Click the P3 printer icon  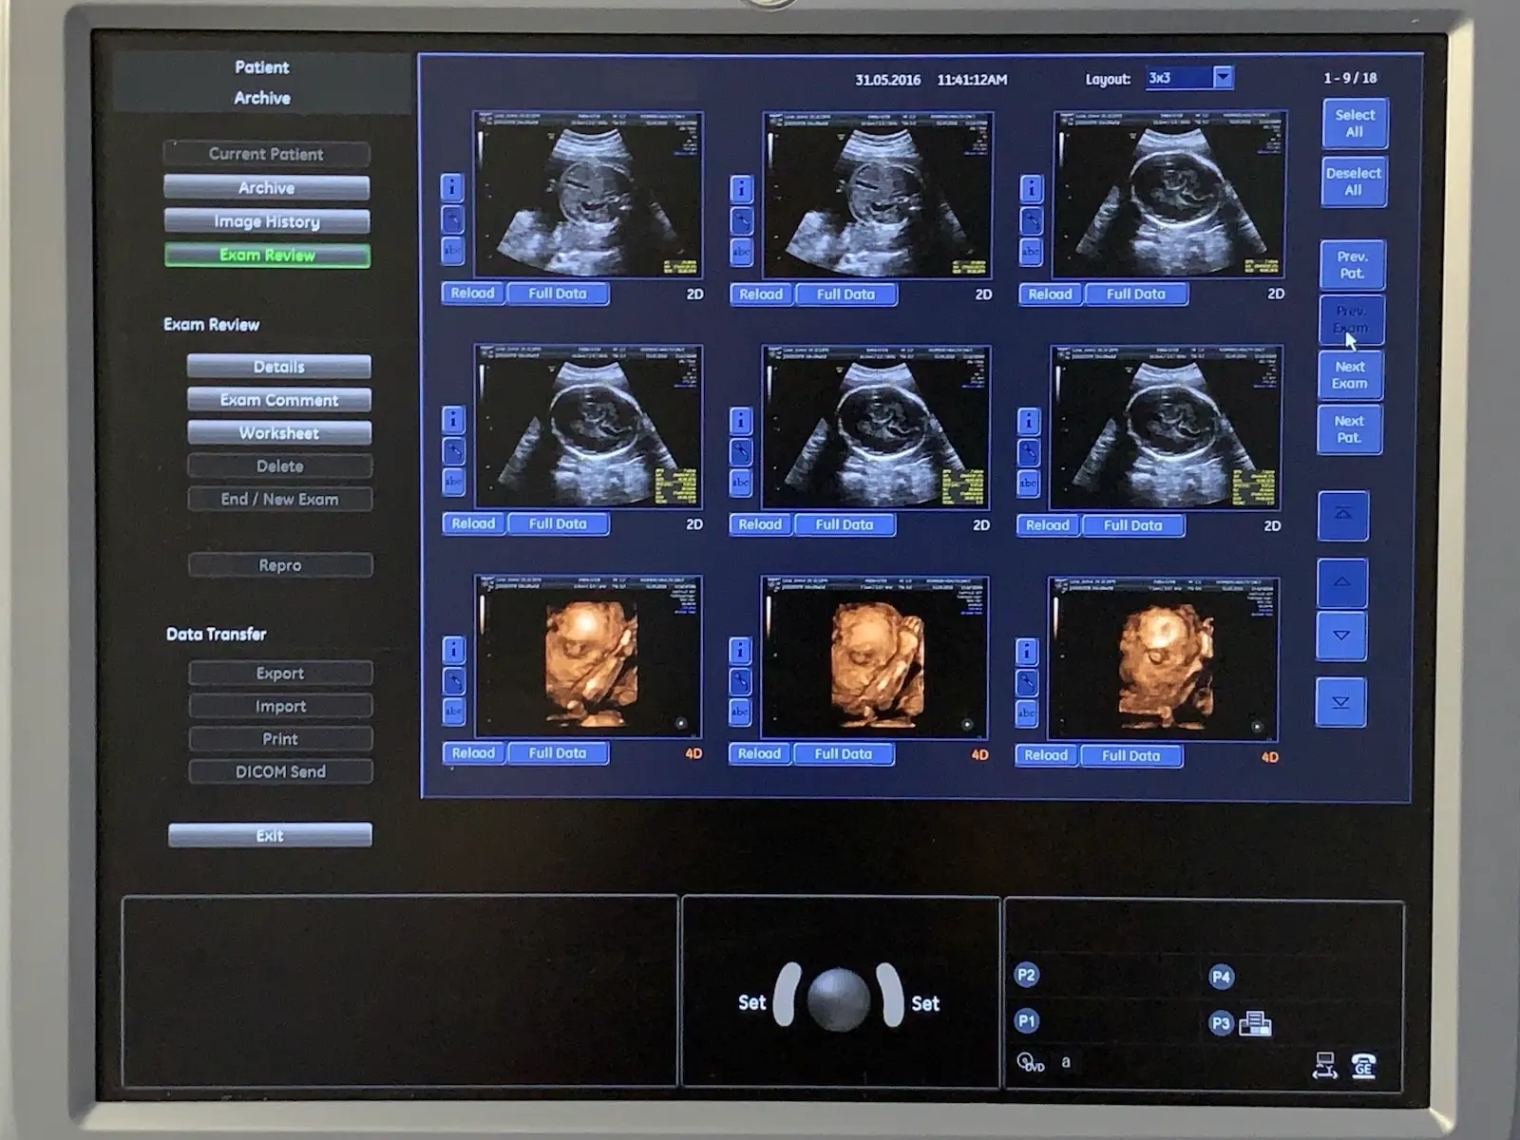1255,1023
